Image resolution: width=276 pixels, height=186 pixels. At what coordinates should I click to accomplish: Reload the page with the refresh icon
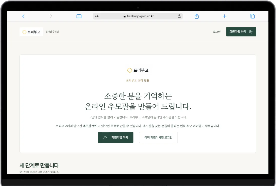pyautogui.click(x=179, y=16)
